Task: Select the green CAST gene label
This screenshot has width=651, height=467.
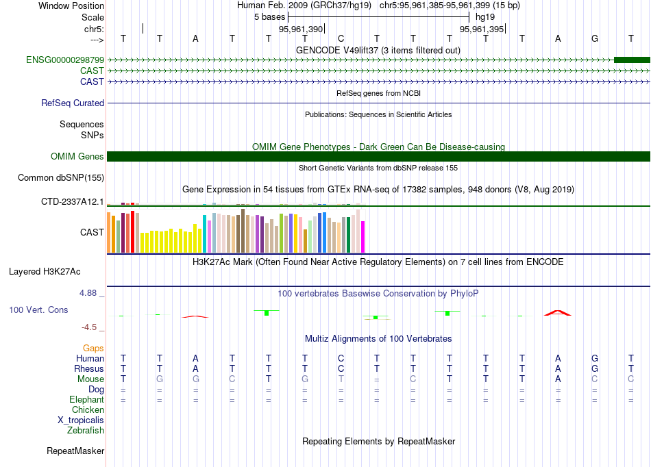Action: click(x=92, y=71)
